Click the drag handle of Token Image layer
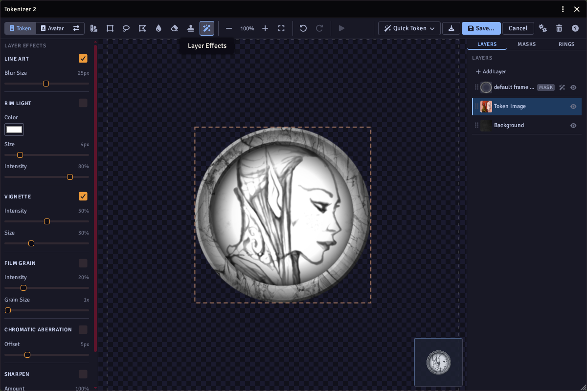Screen dimensions: 587x391 pyautogui.click(x=476, y=107)
